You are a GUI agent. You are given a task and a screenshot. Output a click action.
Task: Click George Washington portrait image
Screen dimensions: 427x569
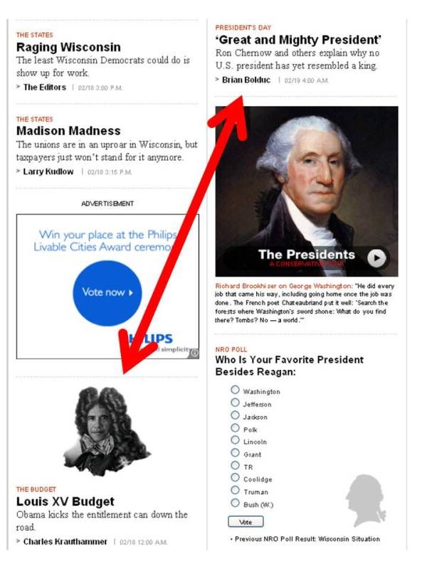point(307,191)
